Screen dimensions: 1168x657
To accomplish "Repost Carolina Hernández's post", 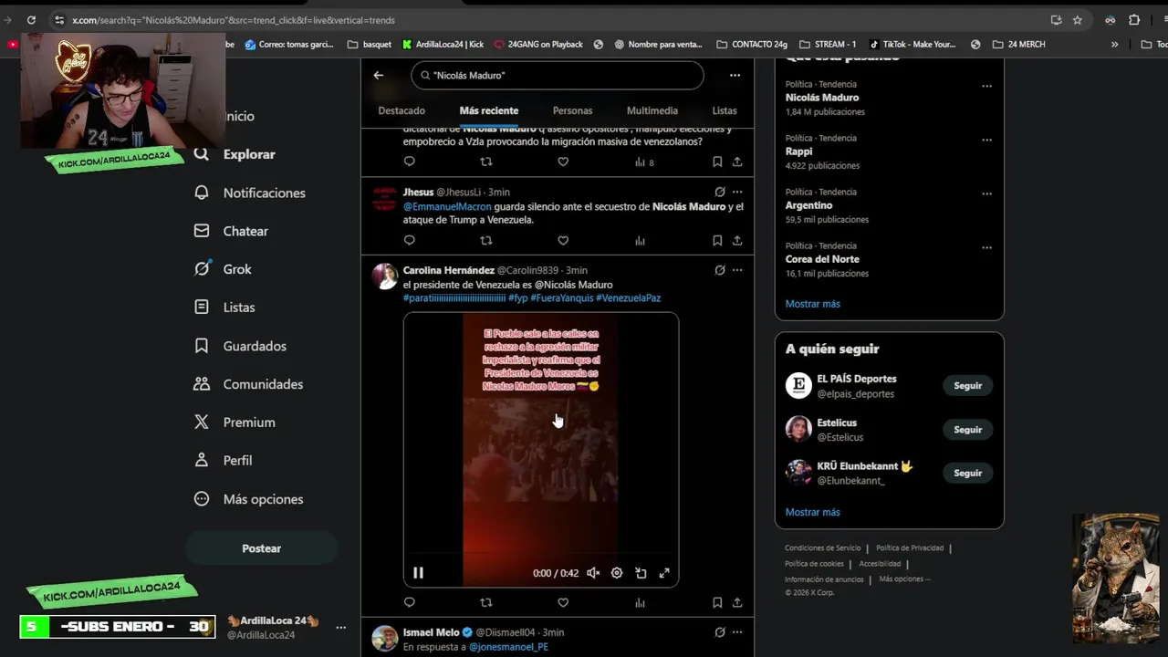I will [486, 603].
